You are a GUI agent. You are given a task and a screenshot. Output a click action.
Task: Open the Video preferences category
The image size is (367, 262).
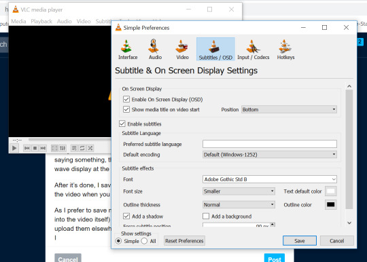pos(182,50)
